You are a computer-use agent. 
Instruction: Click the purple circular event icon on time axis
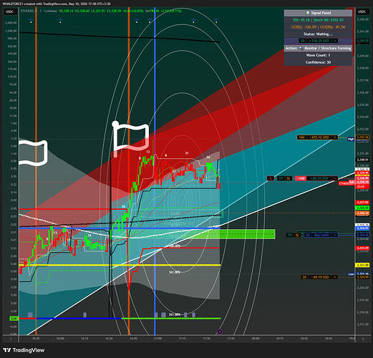click(220, 332)
